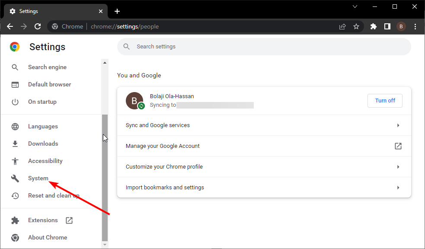Go to Downloads settings
This screenshot has width=425, height=249.
coord(43,144)
